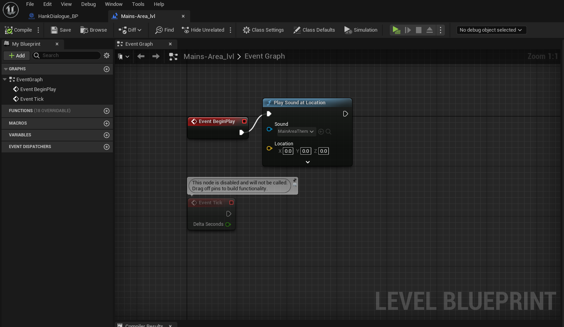The height and width of the screenshot is (327, 564).
Task: Expand Play Sound at Location advanced pins
Action: (x=307, y=162)
